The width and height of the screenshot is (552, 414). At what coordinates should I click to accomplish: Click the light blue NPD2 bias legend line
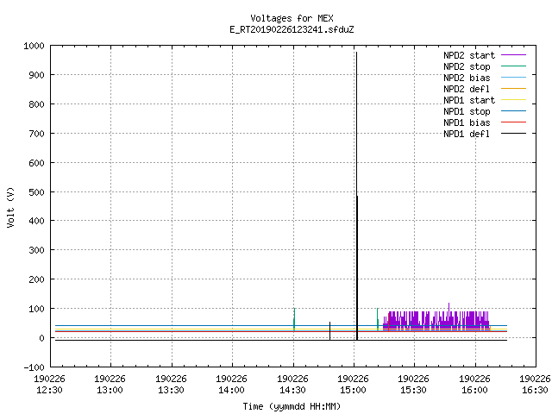[x=514, y=77]
